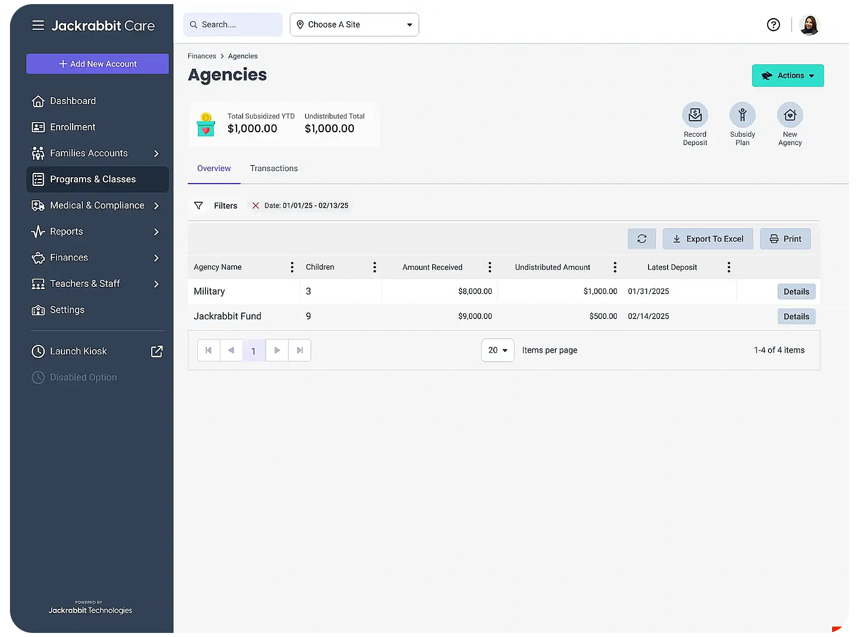Click the Search input field
This screenshot has height=637, width=859.
(233, 24)
